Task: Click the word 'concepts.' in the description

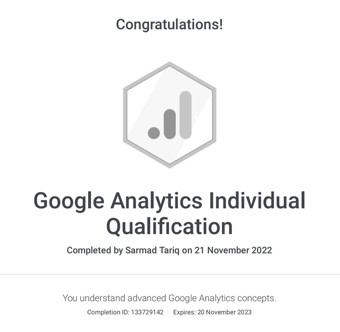Action: click(256, 298)
